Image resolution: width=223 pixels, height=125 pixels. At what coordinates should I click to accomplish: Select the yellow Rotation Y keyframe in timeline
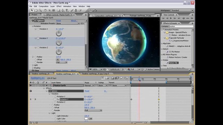[159, 100]
